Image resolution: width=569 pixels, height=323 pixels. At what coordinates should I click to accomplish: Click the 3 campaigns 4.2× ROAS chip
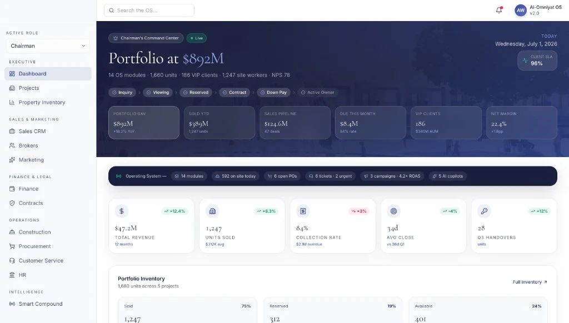[x=392, y=176]
